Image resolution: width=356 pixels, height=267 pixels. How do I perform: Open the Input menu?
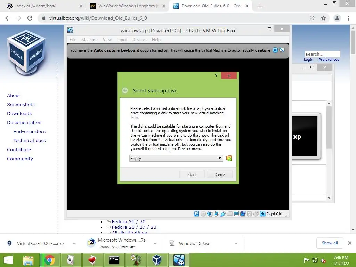coord(122,40)
